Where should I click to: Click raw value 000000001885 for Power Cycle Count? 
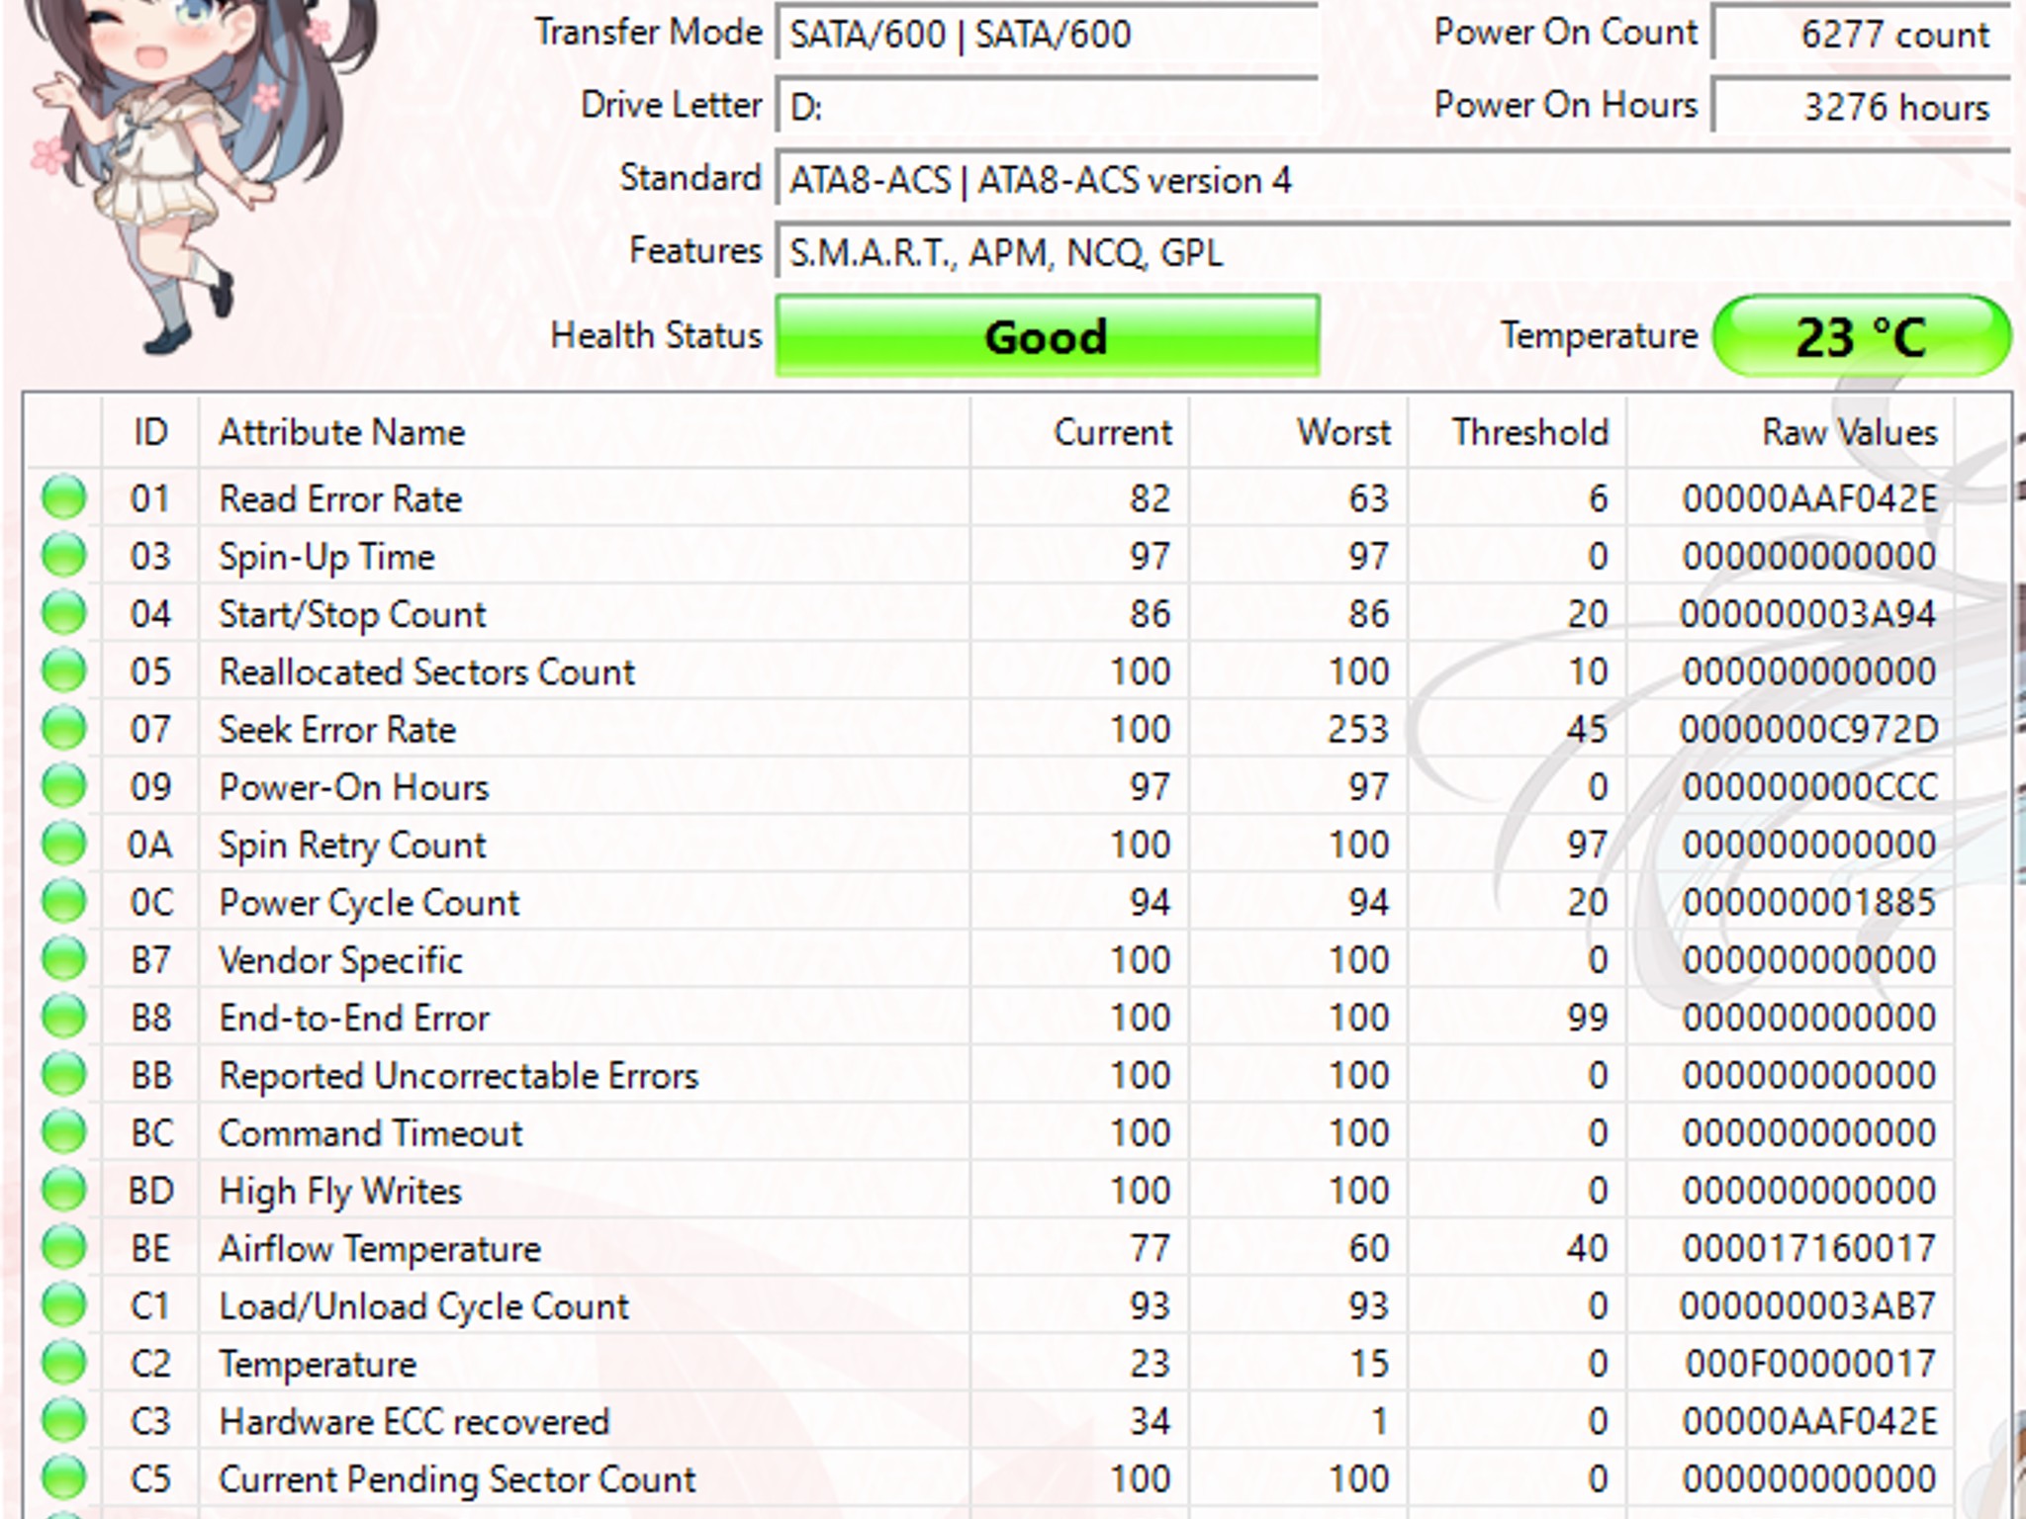coord(1808,903)
